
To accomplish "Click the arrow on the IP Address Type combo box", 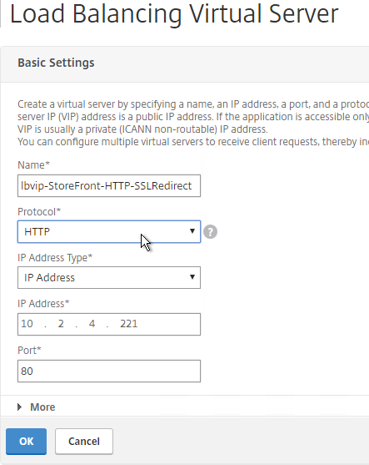I will [x=192, y=277].
